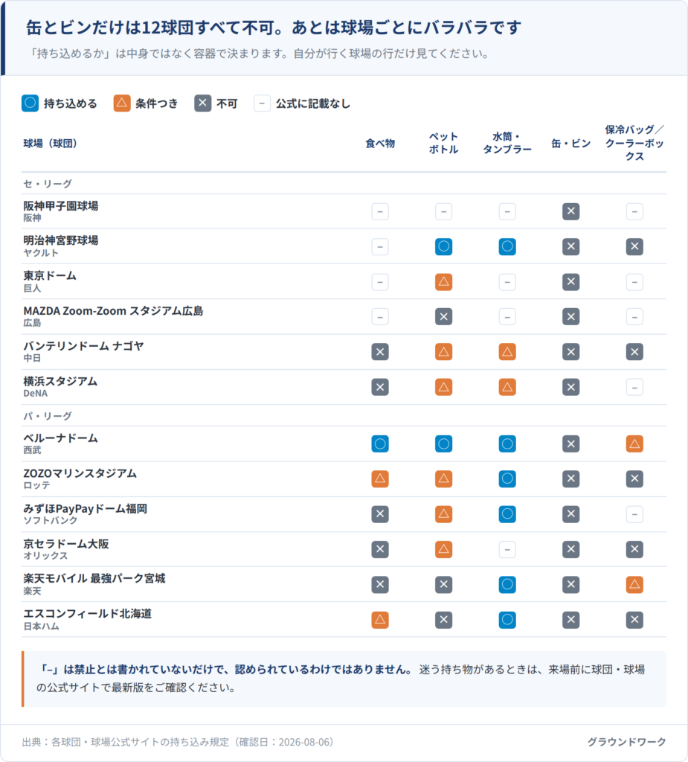The image size is (688, 762).
Task: Click ZOZOマリンスタジアム 食べ物 triangle icon
Action: coord(380,478)
